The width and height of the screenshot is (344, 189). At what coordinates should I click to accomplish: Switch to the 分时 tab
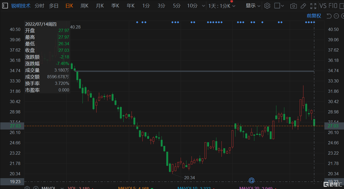[x=39, y=6]
